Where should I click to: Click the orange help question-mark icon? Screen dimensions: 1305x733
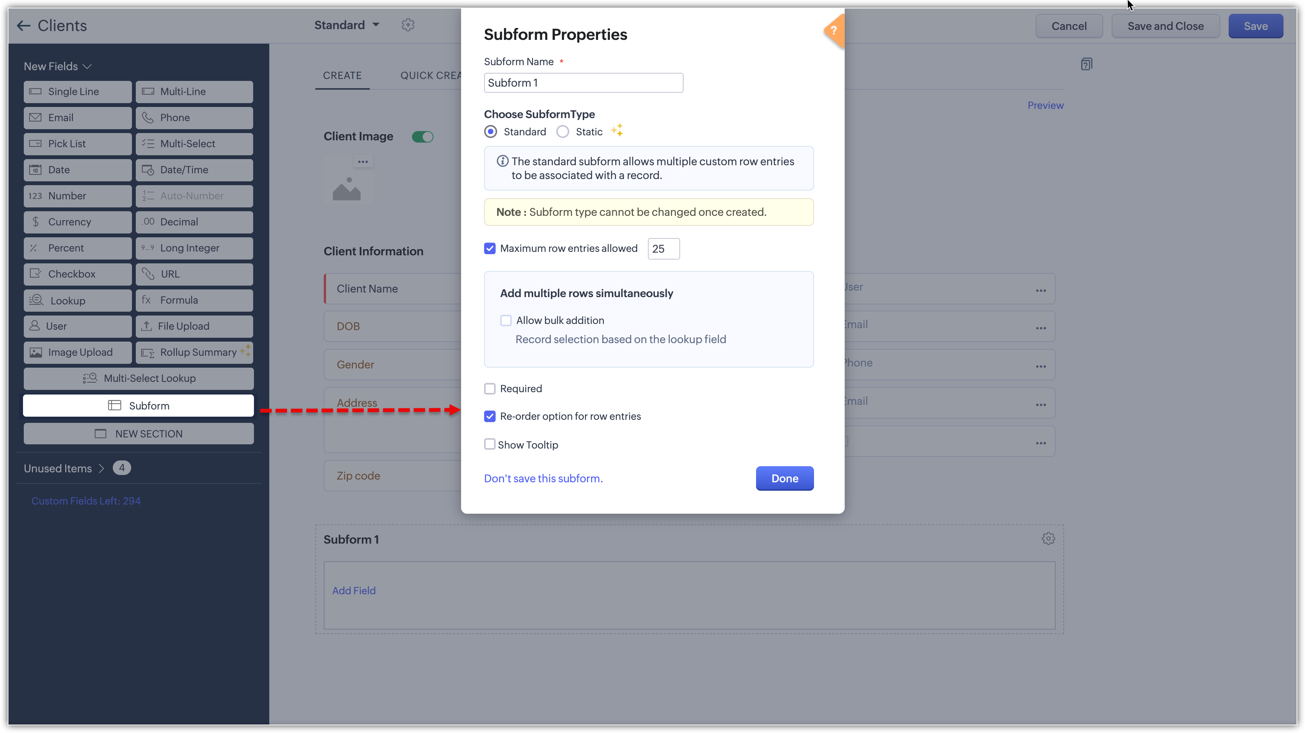click(x=834, y=31)
